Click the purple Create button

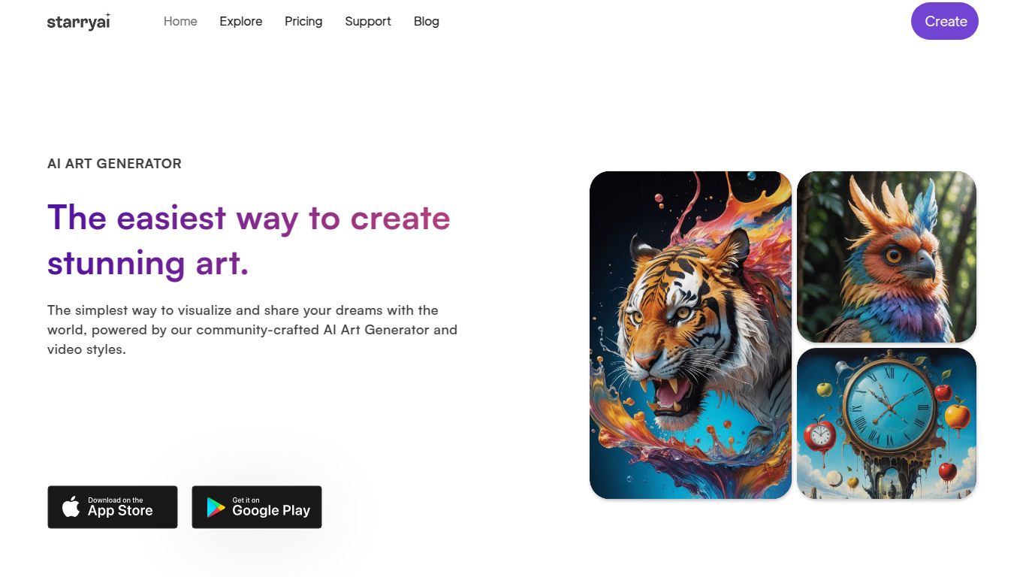point(945,21)
